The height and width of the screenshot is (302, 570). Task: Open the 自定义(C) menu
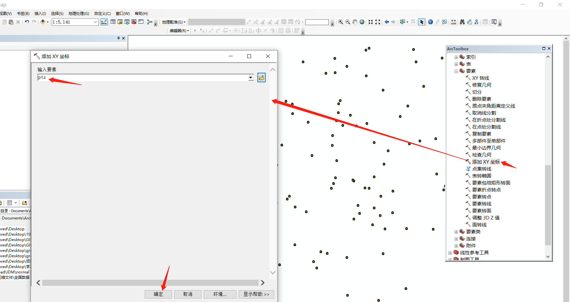pos(102,13)
